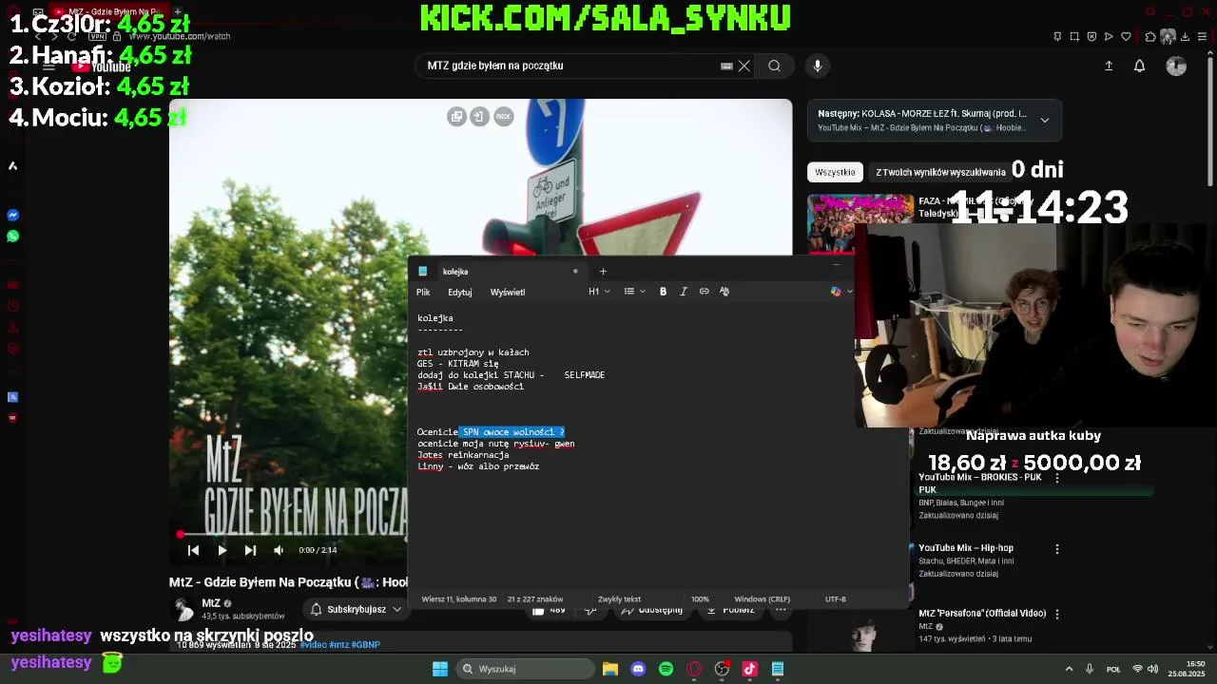Mute the YouTube player volume
Image resolution: width=1217 pixels, height=684 pixels.
(x=278, y=550)
